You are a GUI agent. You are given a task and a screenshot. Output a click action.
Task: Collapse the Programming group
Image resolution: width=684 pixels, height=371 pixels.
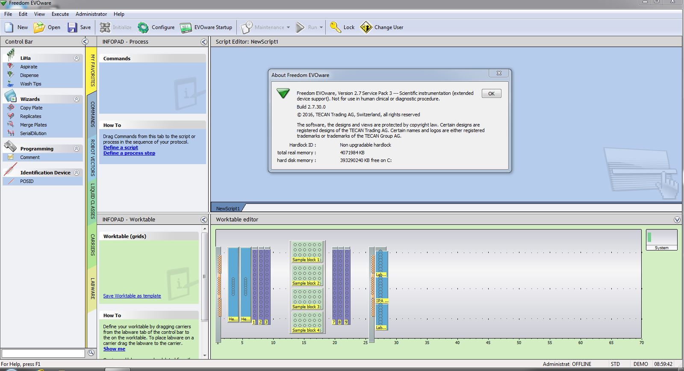[77, 149]
